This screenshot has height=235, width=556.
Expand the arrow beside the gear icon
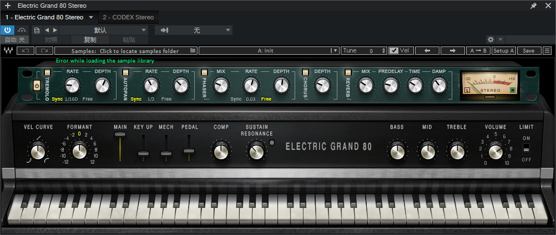click(500, 39)
